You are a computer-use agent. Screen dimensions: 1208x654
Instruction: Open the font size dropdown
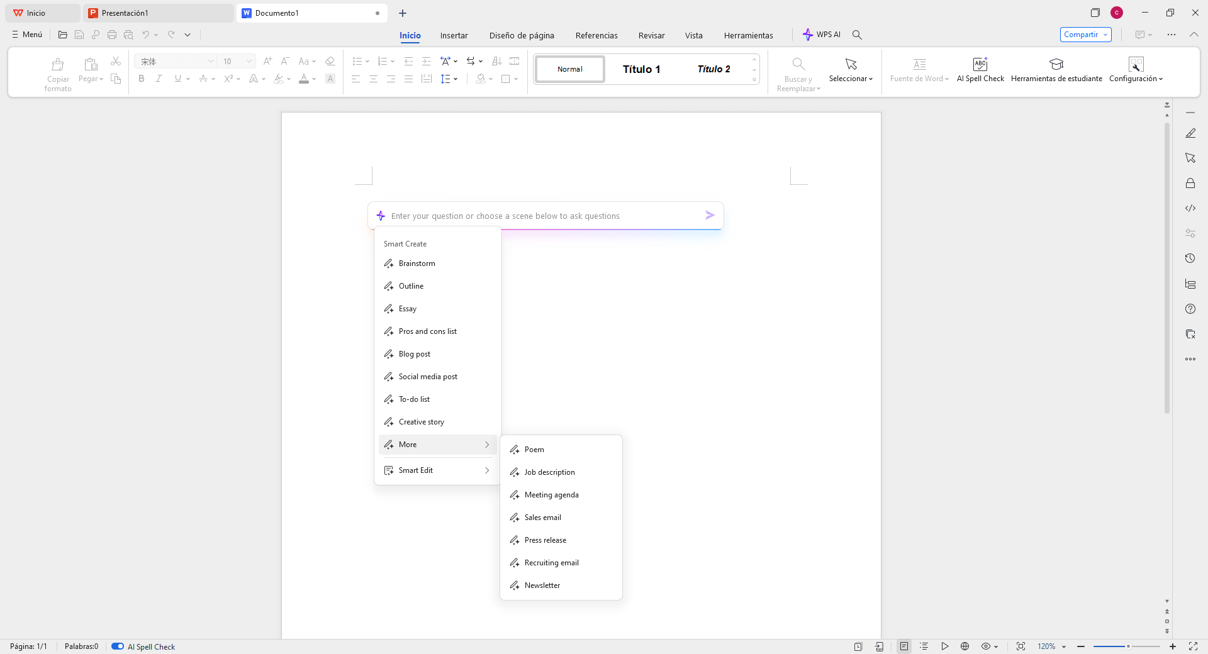pyautogui.click(x=249, y=61)
